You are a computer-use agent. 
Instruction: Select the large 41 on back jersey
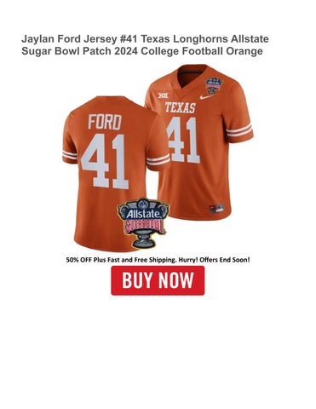pos(106,161)
